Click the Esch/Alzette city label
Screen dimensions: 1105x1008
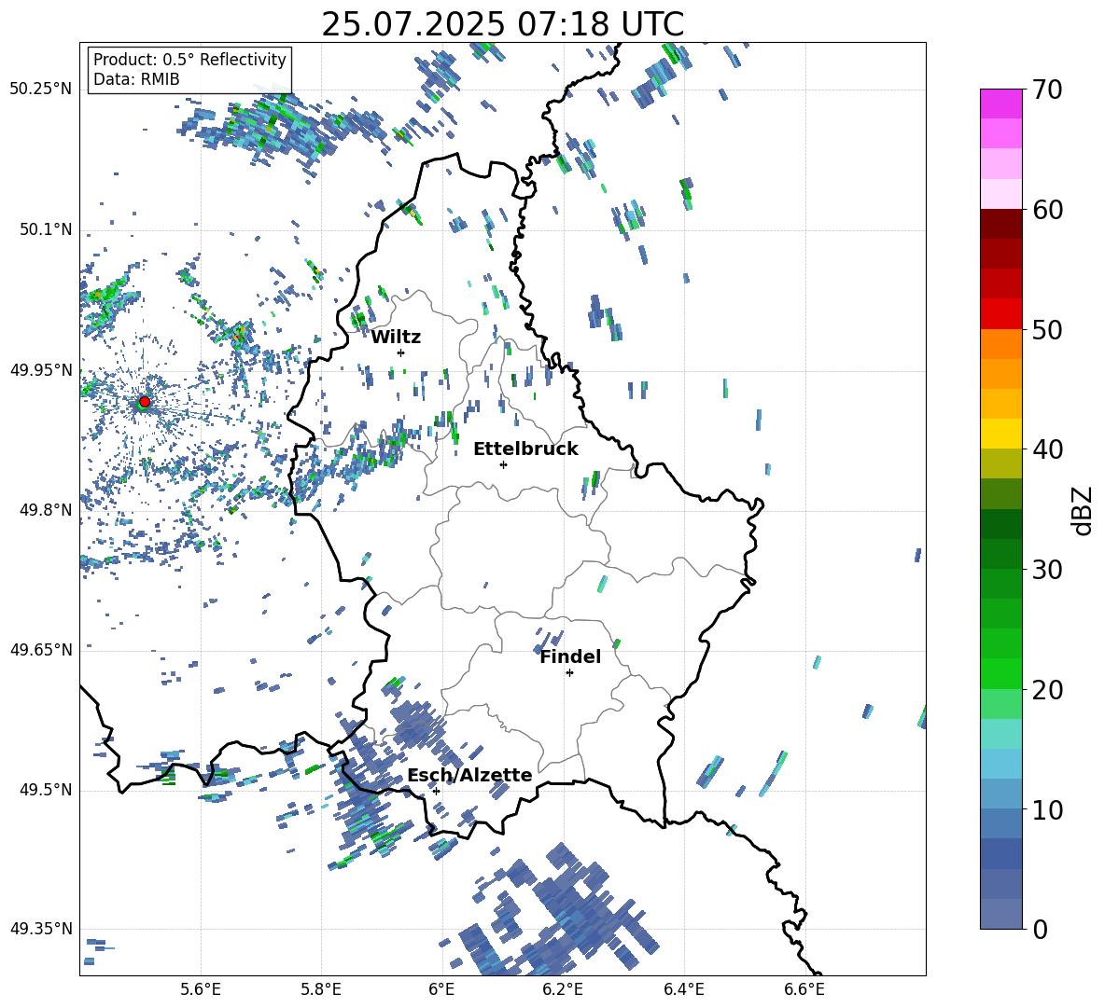[x=470, y=775]
